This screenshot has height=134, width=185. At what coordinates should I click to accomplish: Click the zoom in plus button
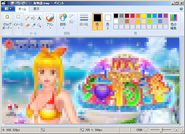pyautogui.click(x=176, y=130)
